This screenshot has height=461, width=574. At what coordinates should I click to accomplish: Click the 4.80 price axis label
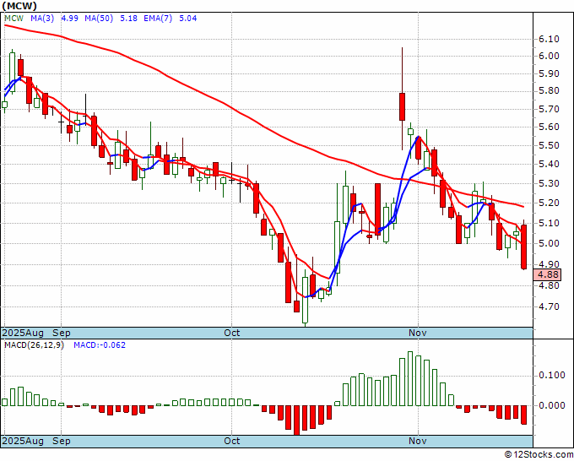click(549, 285)
